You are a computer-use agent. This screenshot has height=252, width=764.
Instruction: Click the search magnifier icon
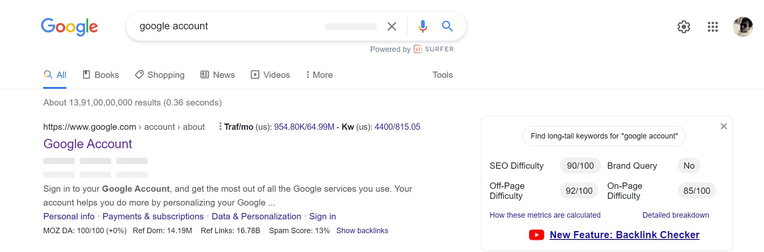pyautogui.click(x=447, y=26)
